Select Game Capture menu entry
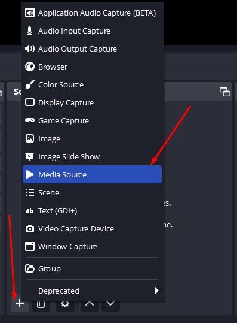 click(x=92, y=120)
